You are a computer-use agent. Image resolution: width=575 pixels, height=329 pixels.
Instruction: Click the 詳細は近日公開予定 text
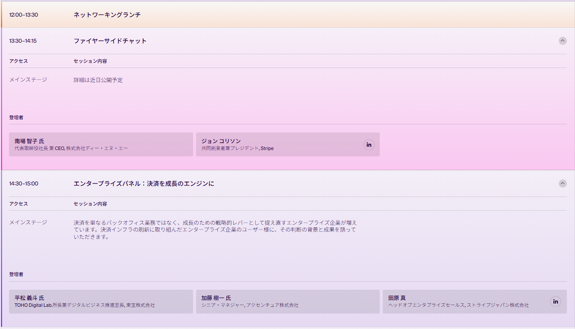point(98,80)
